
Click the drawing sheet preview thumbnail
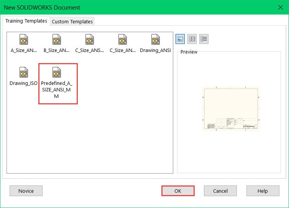pyautogui.click(x=231, y=109)
